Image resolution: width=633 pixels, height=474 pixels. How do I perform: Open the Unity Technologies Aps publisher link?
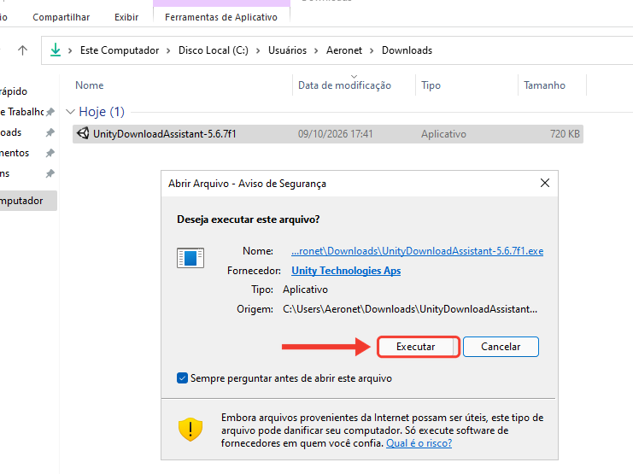coord(346,271)
